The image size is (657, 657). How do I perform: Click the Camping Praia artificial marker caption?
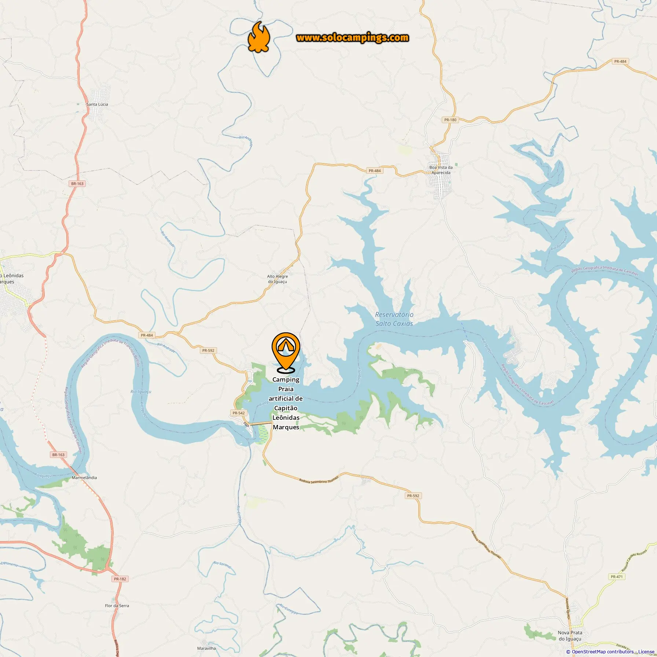[286, 403]
